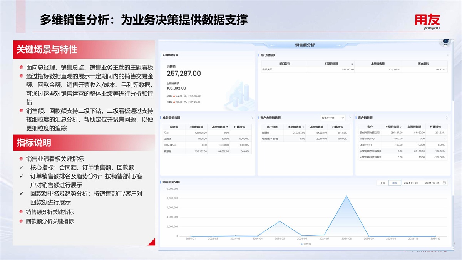Screen dimensions: 462x260
Task: Click the robot assistant avatar icon
Action: pyautogui.click(x=446, y=41)
